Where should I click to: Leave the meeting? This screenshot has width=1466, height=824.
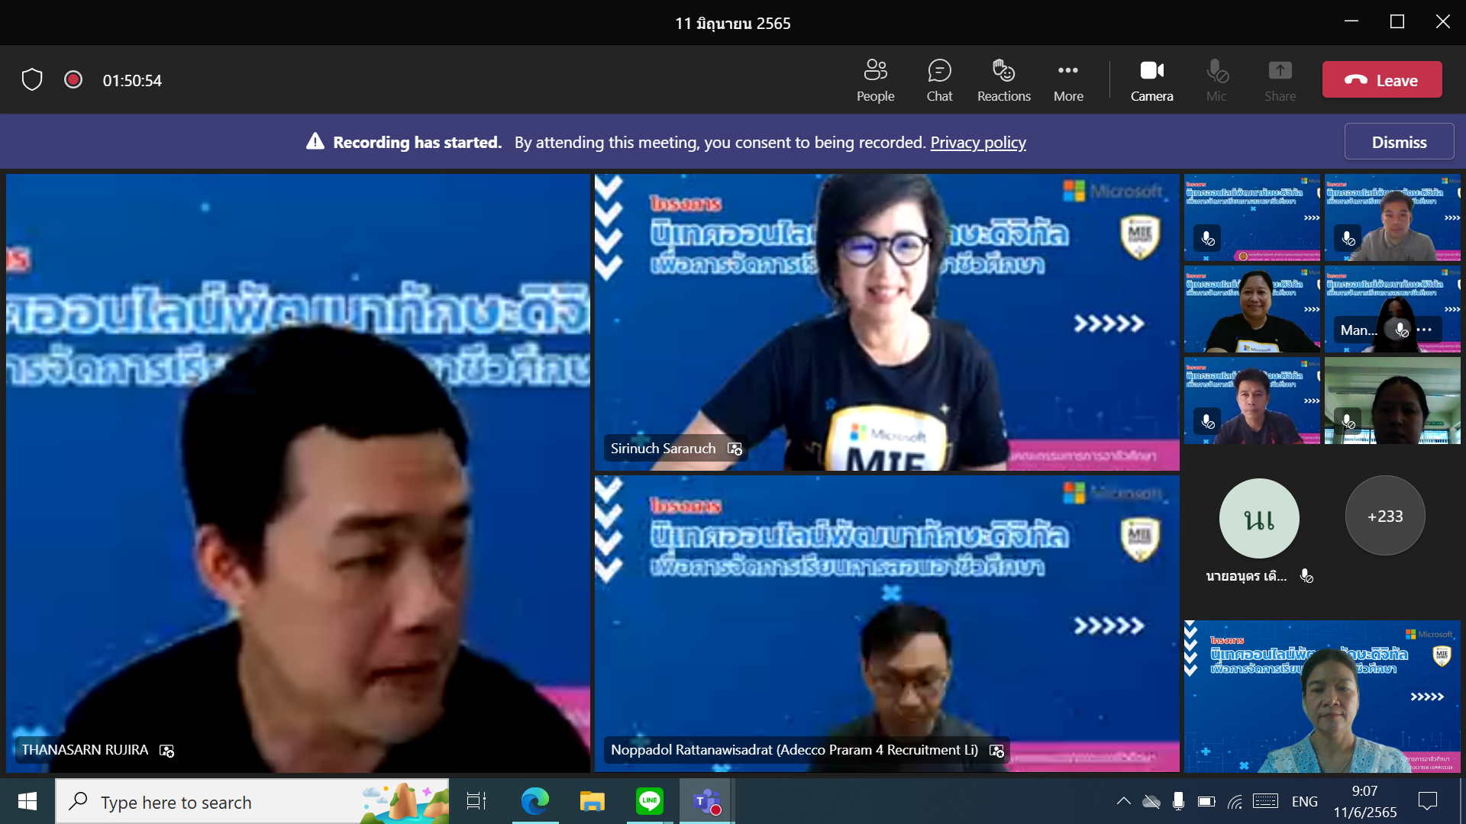tap(1382, 79)
